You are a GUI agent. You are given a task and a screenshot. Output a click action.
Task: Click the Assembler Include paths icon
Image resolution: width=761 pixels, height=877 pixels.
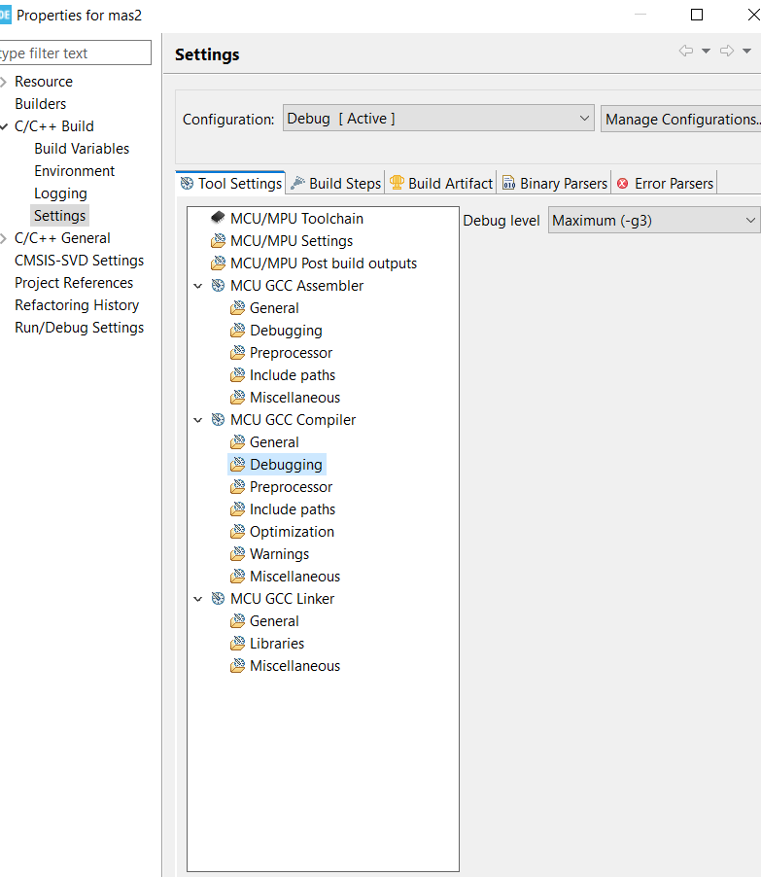click(238, 374)
